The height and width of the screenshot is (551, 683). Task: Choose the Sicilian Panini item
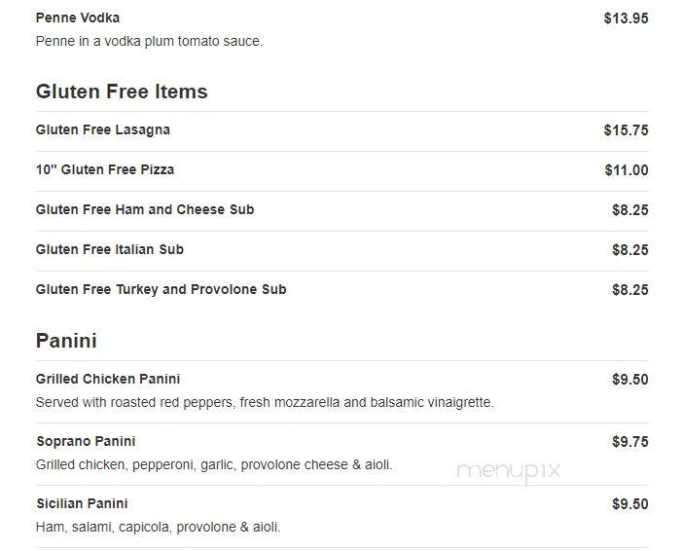82,503
